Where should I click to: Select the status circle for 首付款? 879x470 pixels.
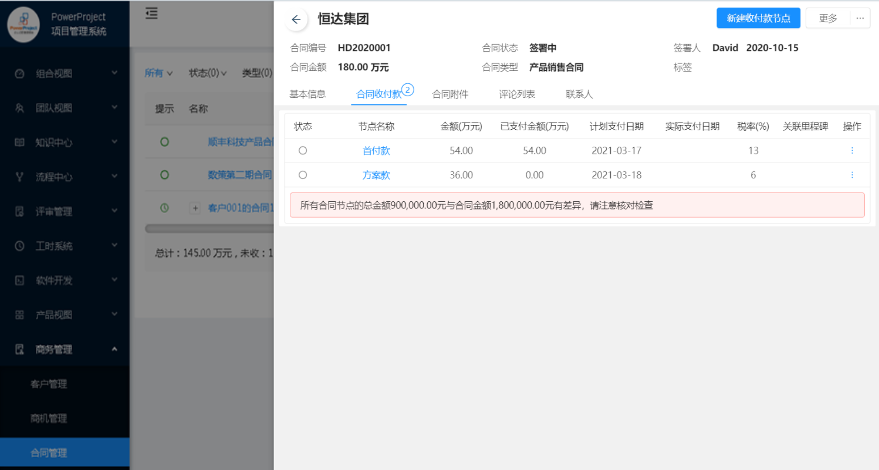click(x=303, y=151)
